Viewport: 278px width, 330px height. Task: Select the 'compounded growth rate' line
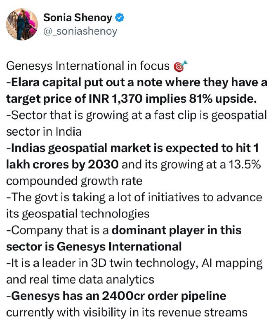(x=74, y=181)
